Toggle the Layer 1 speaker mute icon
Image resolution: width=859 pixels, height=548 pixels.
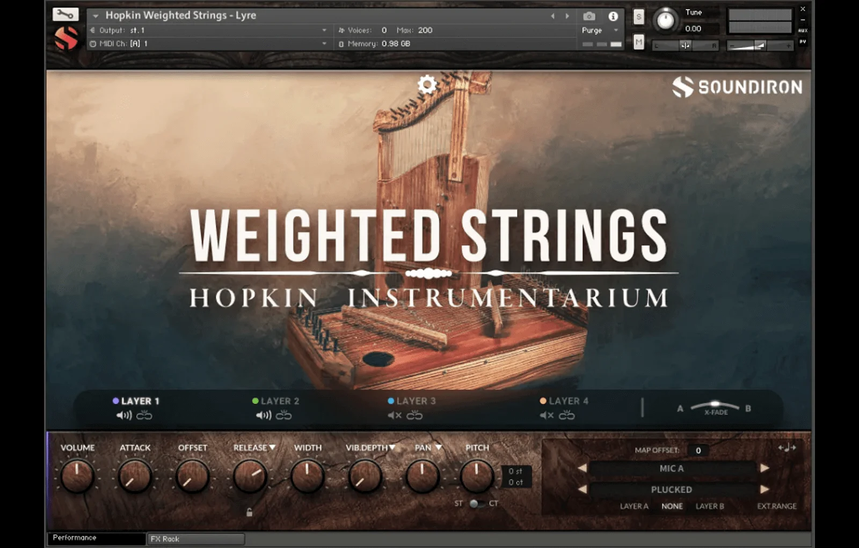click(x=123, y=415)
